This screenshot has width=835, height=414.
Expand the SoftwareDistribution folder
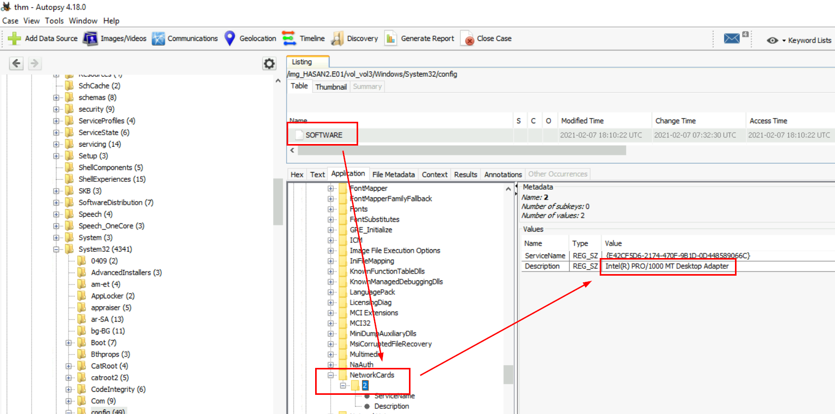coord(56,203)
